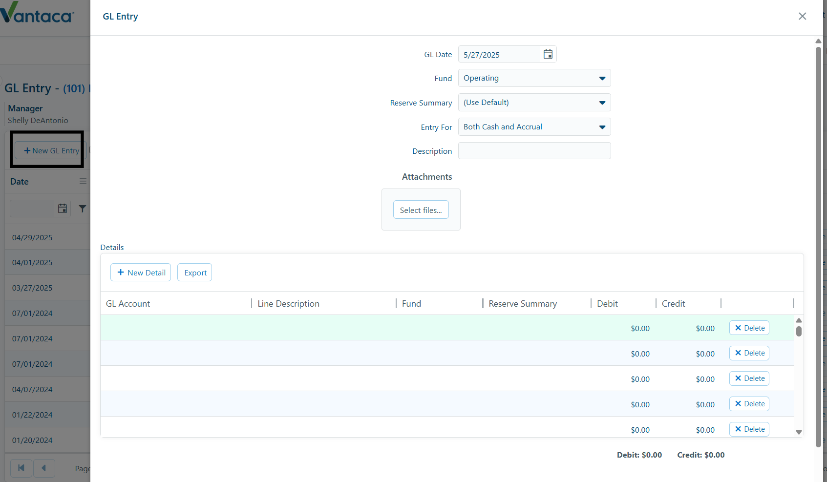The height and width of the screenshot is (482, 827).
Task: Expand the Reserve Summary dropdown
Action: click(601, 102)
